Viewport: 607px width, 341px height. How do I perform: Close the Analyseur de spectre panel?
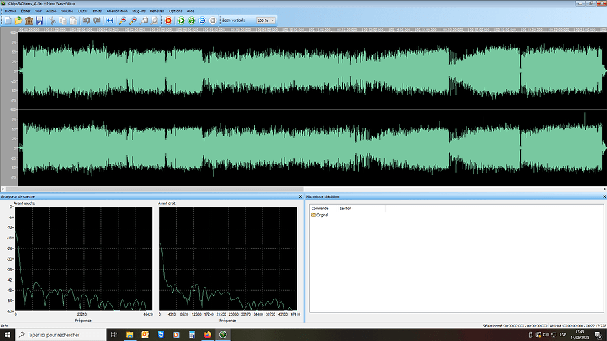click(300, 196)
